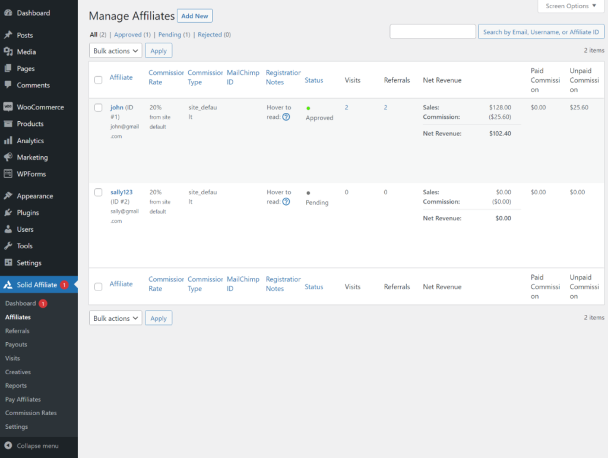Click Search by Email, Username, or Affiliate ID
608x458 pixels.
coord(541,32)
